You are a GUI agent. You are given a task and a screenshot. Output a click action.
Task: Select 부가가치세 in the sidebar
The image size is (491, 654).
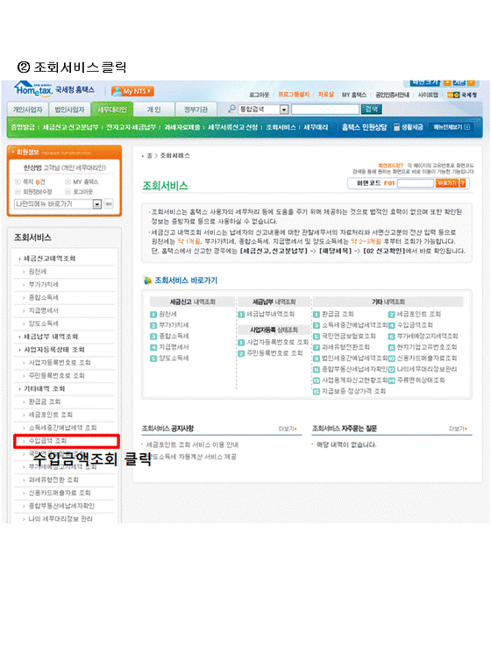[x=43, y=284]
